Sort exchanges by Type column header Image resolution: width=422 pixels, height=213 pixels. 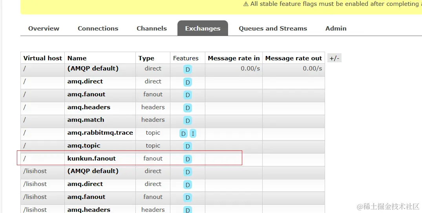coord(146,58)
